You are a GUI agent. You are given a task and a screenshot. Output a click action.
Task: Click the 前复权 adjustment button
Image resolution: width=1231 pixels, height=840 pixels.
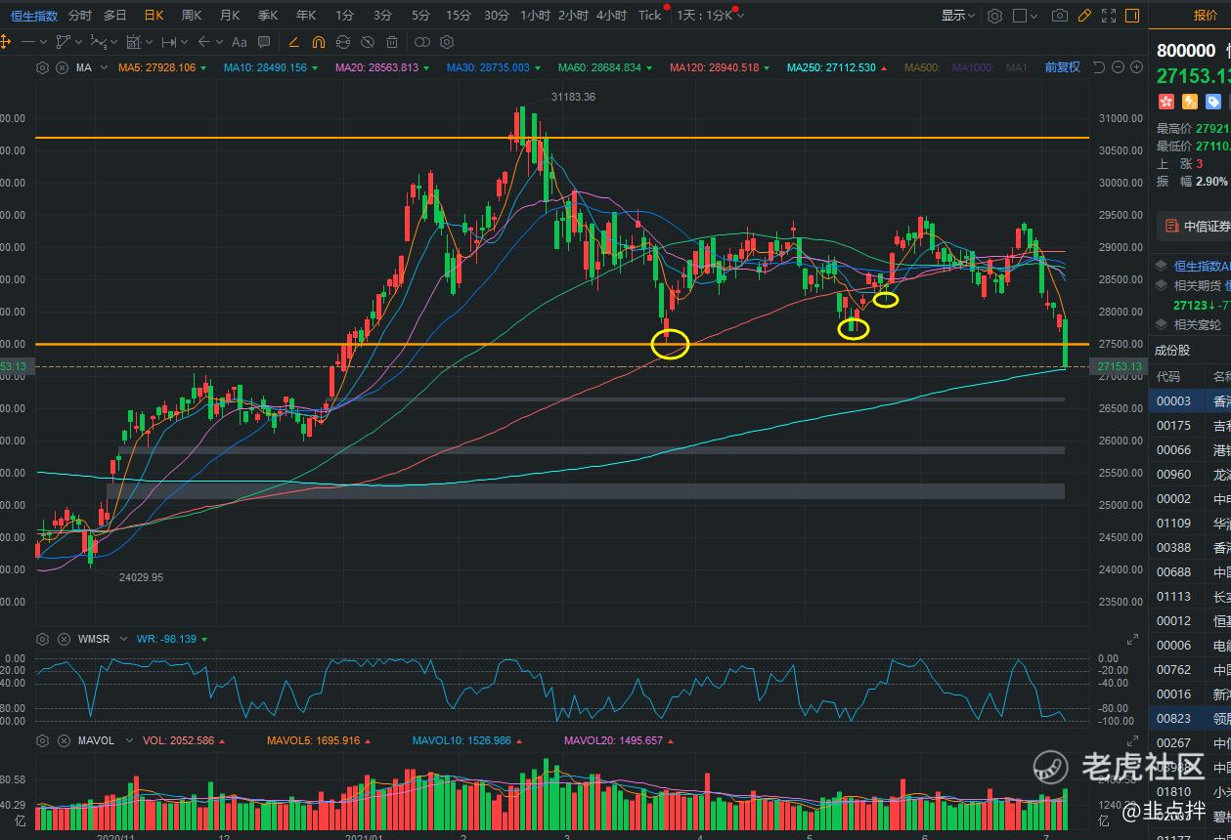coord(1062,67)
